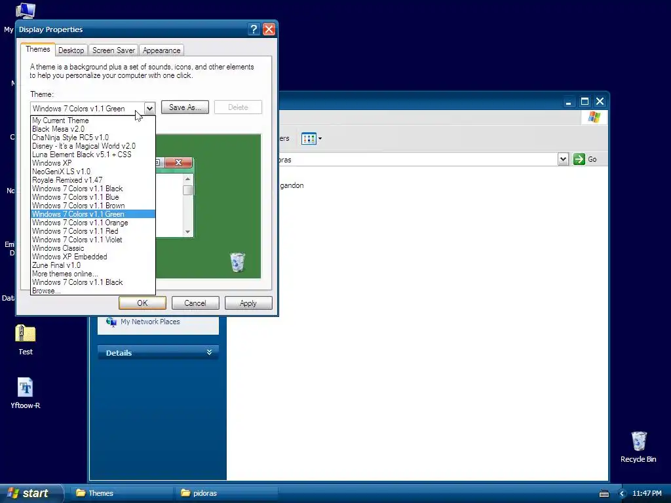Image resolution: width=671 pixels, height=503 pixels.
Task: Switch to pidoras taskbar window
Action: 226,493
